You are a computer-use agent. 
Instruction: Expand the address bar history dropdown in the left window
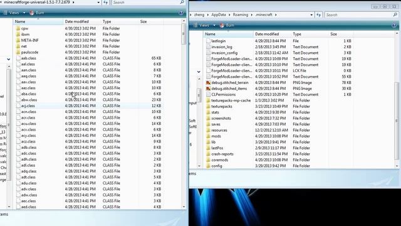point(98,3)
